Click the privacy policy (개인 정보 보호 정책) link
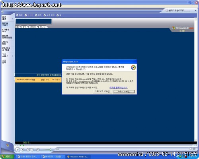This screenshot has width=199, height=159. 49,75
